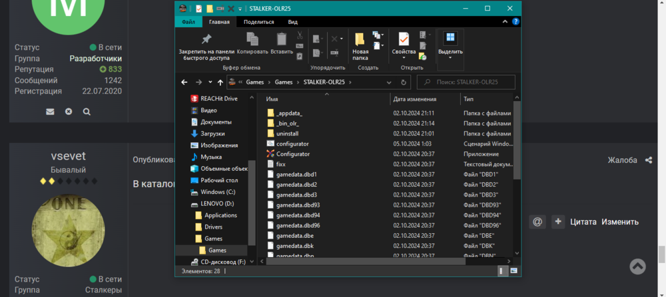Go up one folder level arrow
Screen dimensions: 666x297
220,82
